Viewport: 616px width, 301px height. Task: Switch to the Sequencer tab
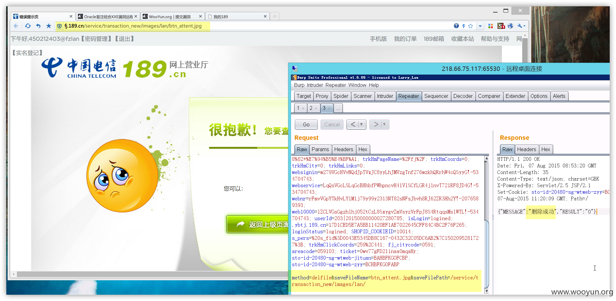pyautogui.click(x=436, y=96)
